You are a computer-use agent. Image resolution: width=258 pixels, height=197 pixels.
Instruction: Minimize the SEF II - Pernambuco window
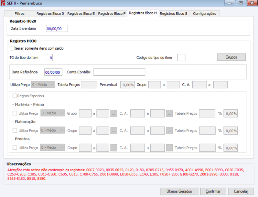[230, 3]
